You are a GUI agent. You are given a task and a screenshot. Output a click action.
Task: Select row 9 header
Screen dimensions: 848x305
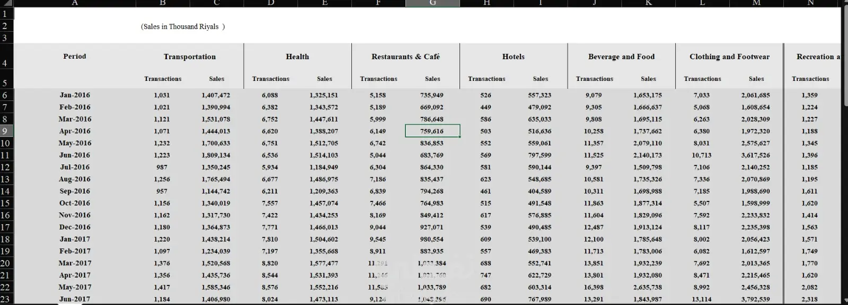coord(5,131)
